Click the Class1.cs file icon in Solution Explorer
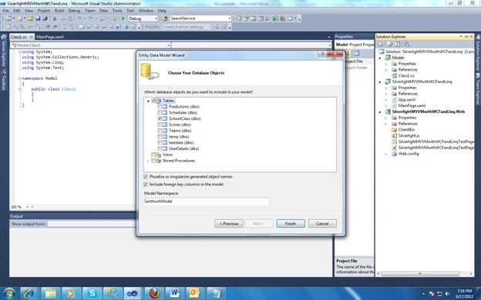481x300 pixels. (394, 75)
